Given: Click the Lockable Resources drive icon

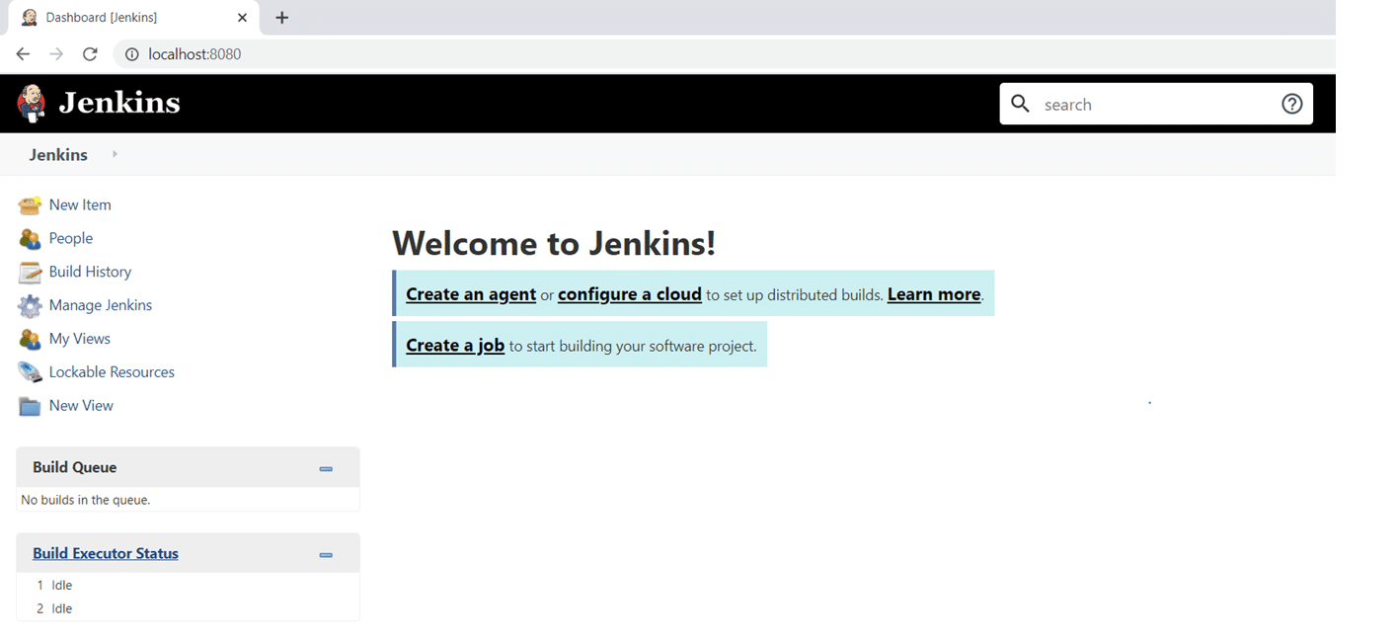Looking at the screenshot, I should [x=31, y=372].
